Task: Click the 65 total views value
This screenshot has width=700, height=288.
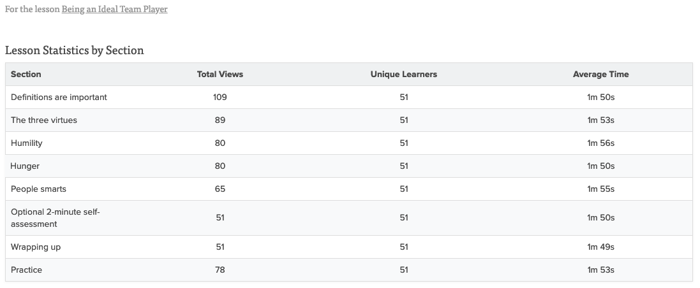Action: 220,189
